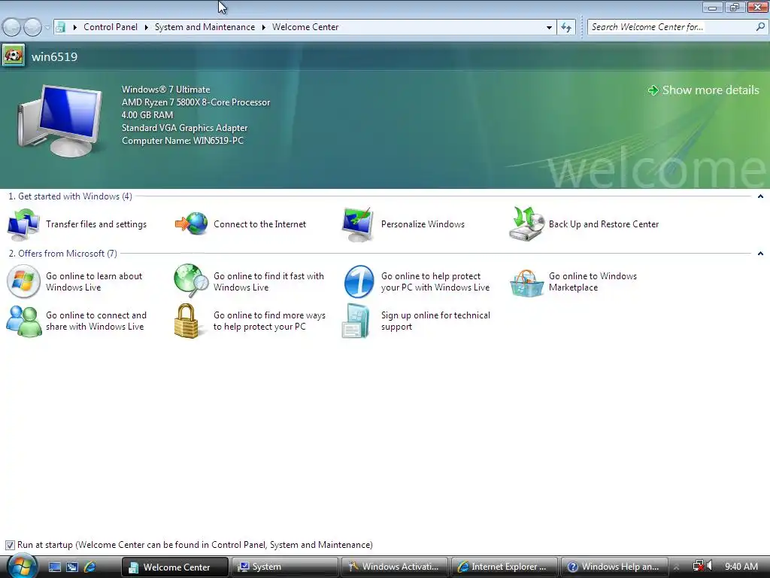This screenshot has height=578, width=770.
Task: Switch to the System taskbar window
Action: [285, 567]
